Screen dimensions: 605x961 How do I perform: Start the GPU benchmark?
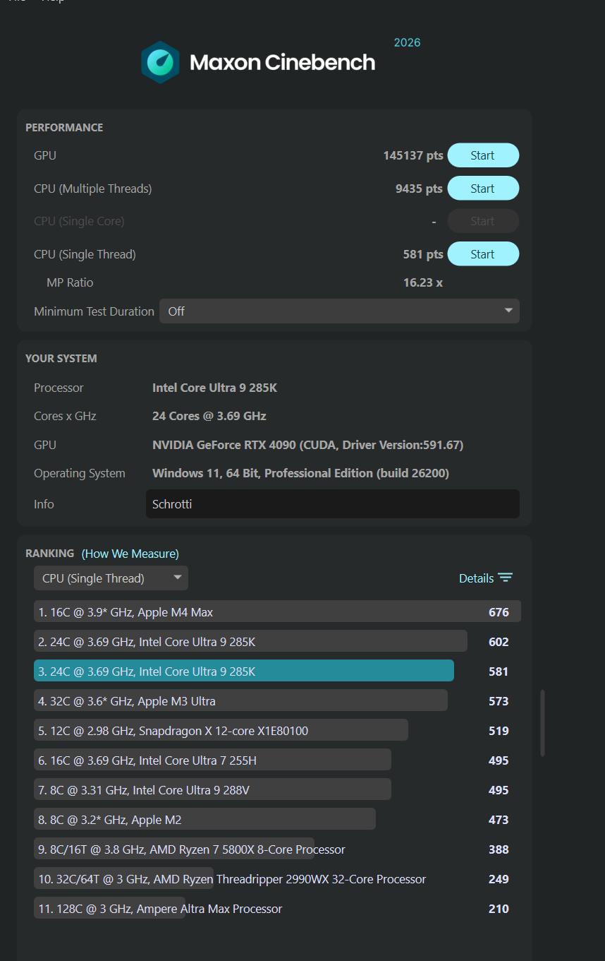click(x=483, y=155)
